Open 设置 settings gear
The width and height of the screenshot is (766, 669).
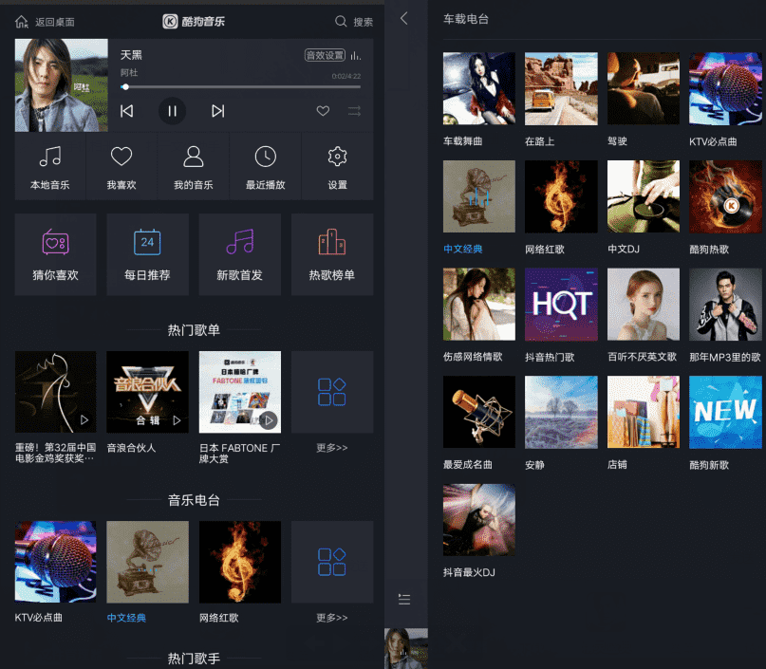click(x=338, y=166)
